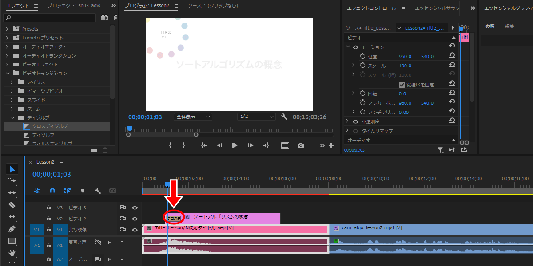Click audio loop play icon in Effect Controls
Screen dimensions: 533x266
[452, 150]
